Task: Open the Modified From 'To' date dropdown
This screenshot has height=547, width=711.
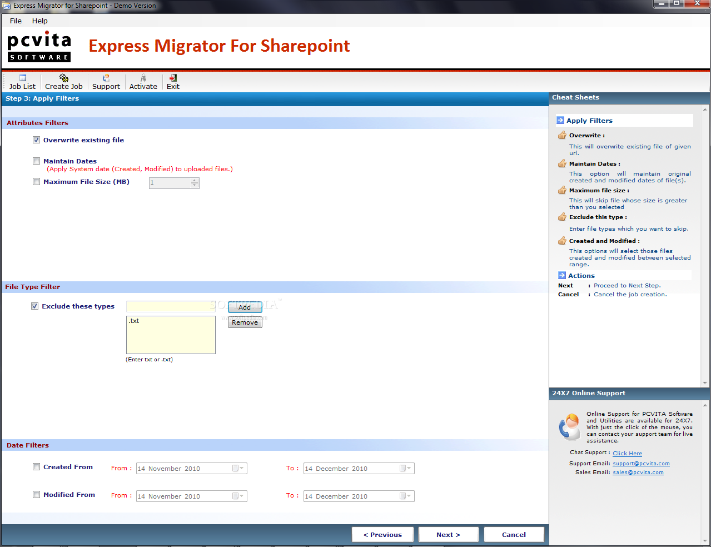Action: (x=406, y=496)
